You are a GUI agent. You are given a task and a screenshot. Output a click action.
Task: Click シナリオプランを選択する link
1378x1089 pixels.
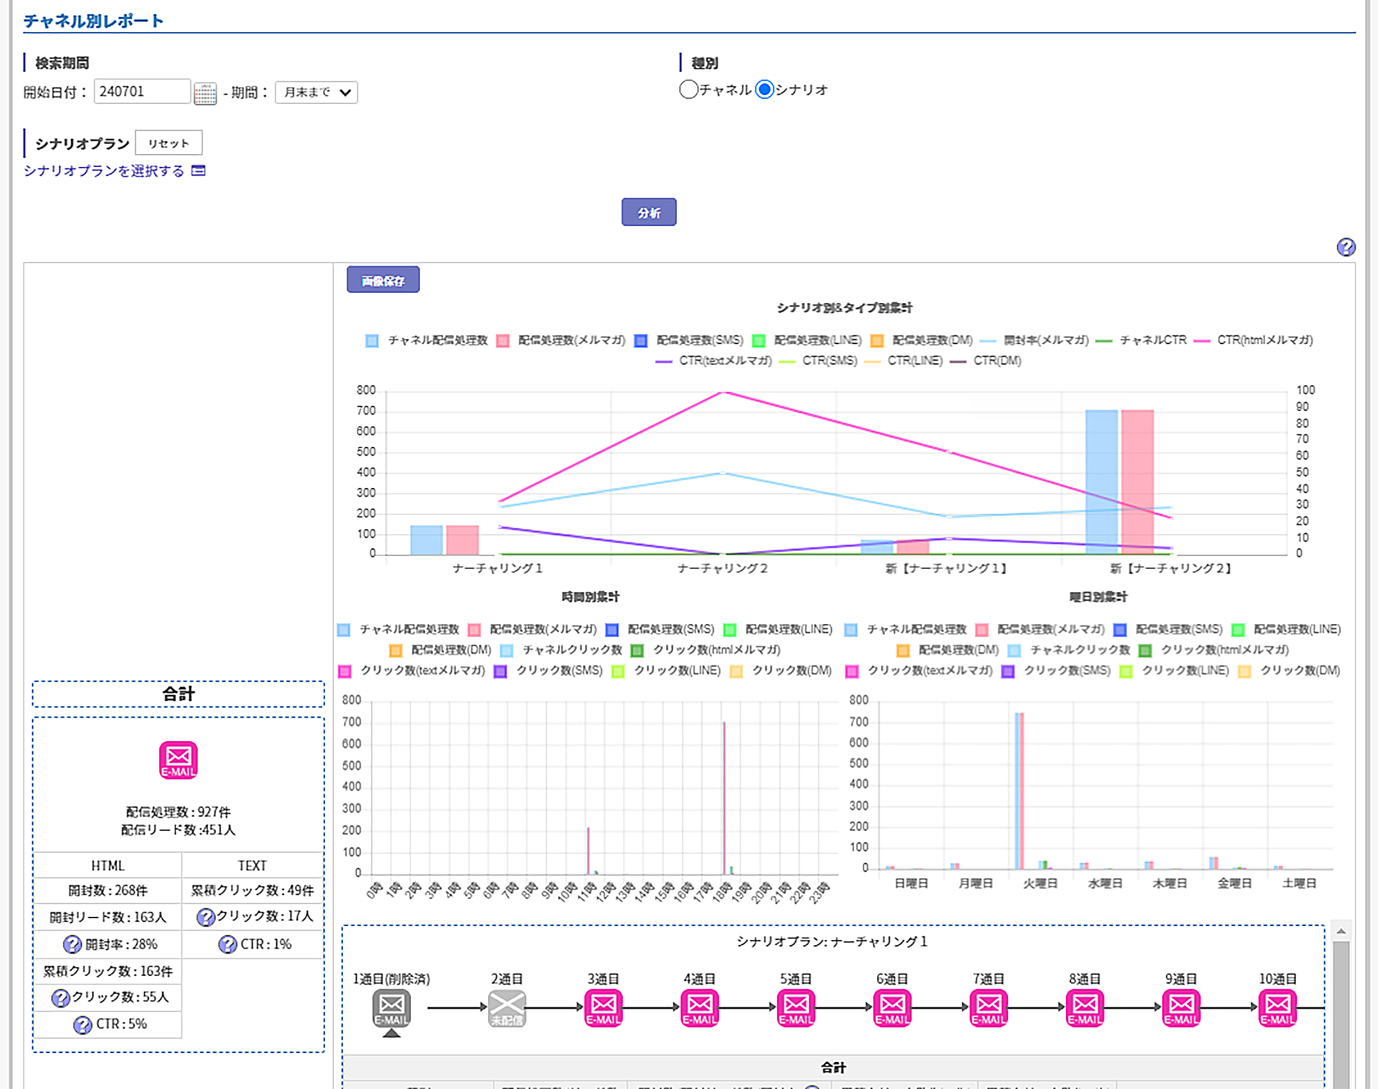tap(104, 171)
